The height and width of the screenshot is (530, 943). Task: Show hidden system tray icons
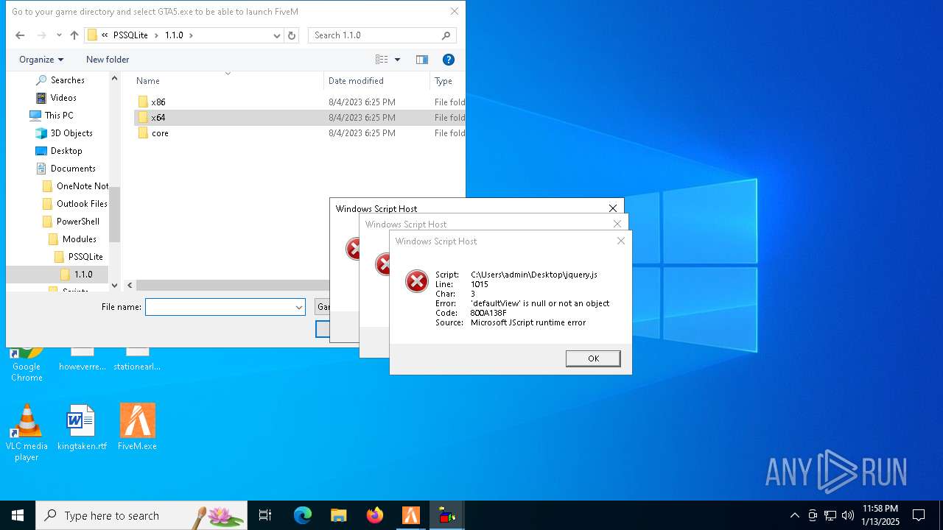click(x=794, y=515)
